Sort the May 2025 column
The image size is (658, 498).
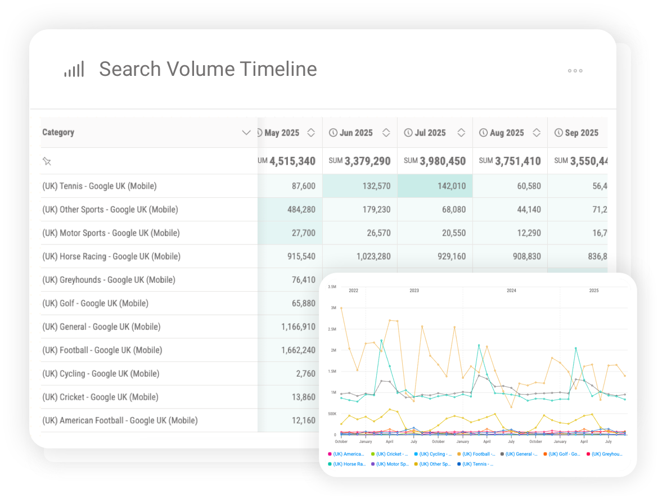[x=310, y=132]
